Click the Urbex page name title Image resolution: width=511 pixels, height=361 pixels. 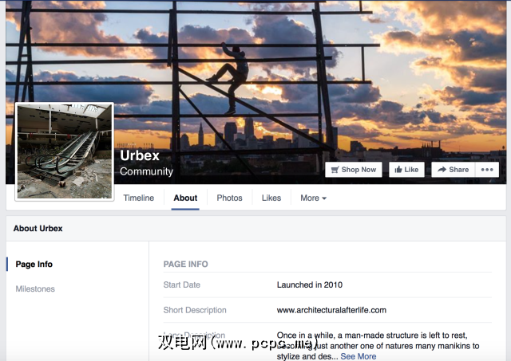(x=140, y=155)
